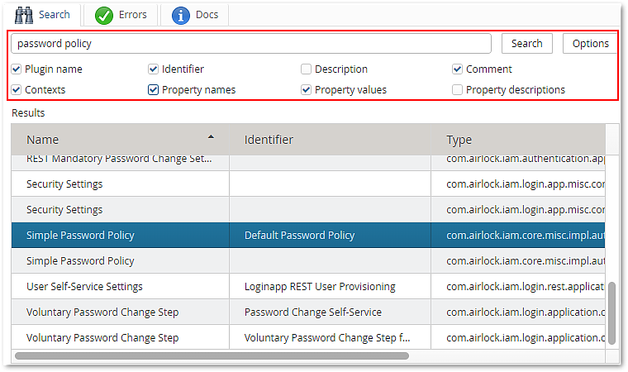Image resolution: width=628 pixels, height=372 pixels.
Task: Open the Docs tab
Action: 207,15
